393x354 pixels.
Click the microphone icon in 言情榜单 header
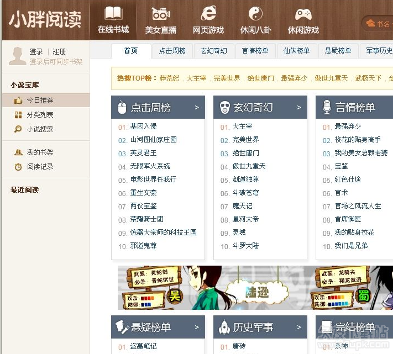click(327, 107)
